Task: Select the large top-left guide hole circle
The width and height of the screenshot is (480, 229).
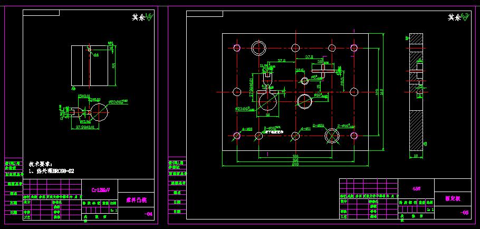Action: coord(258,48)
